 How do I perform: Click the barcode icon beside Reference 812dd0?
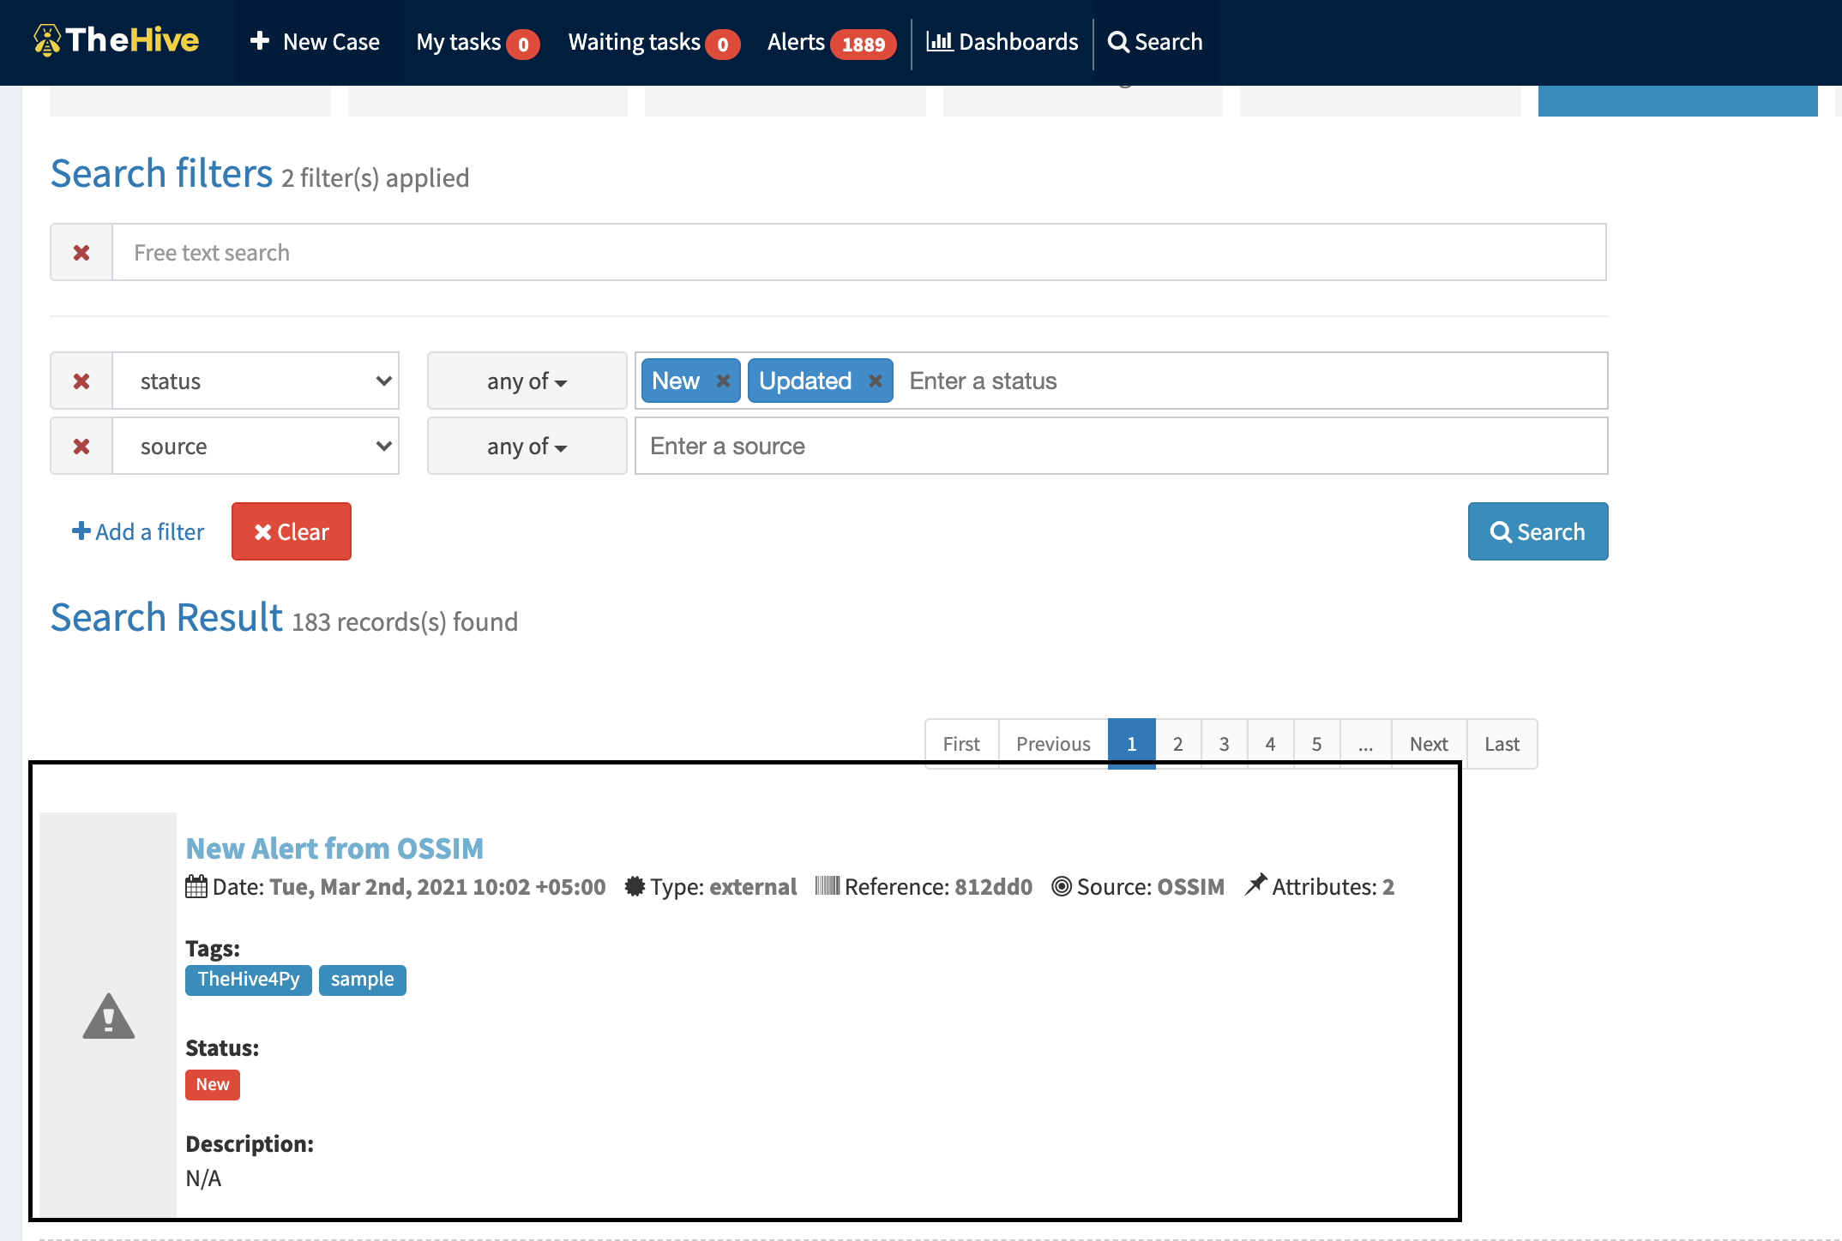tap(828, 886)
